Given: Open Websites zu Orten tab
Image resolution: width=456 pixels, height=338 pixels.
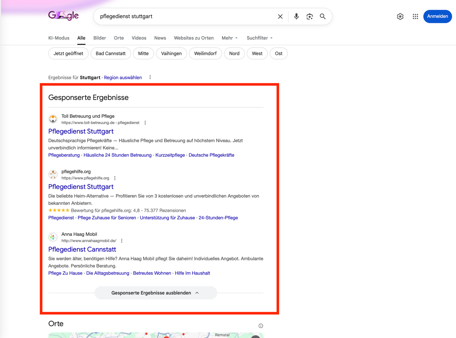Looking at the screenshot, I should click(x=194, y=38).
